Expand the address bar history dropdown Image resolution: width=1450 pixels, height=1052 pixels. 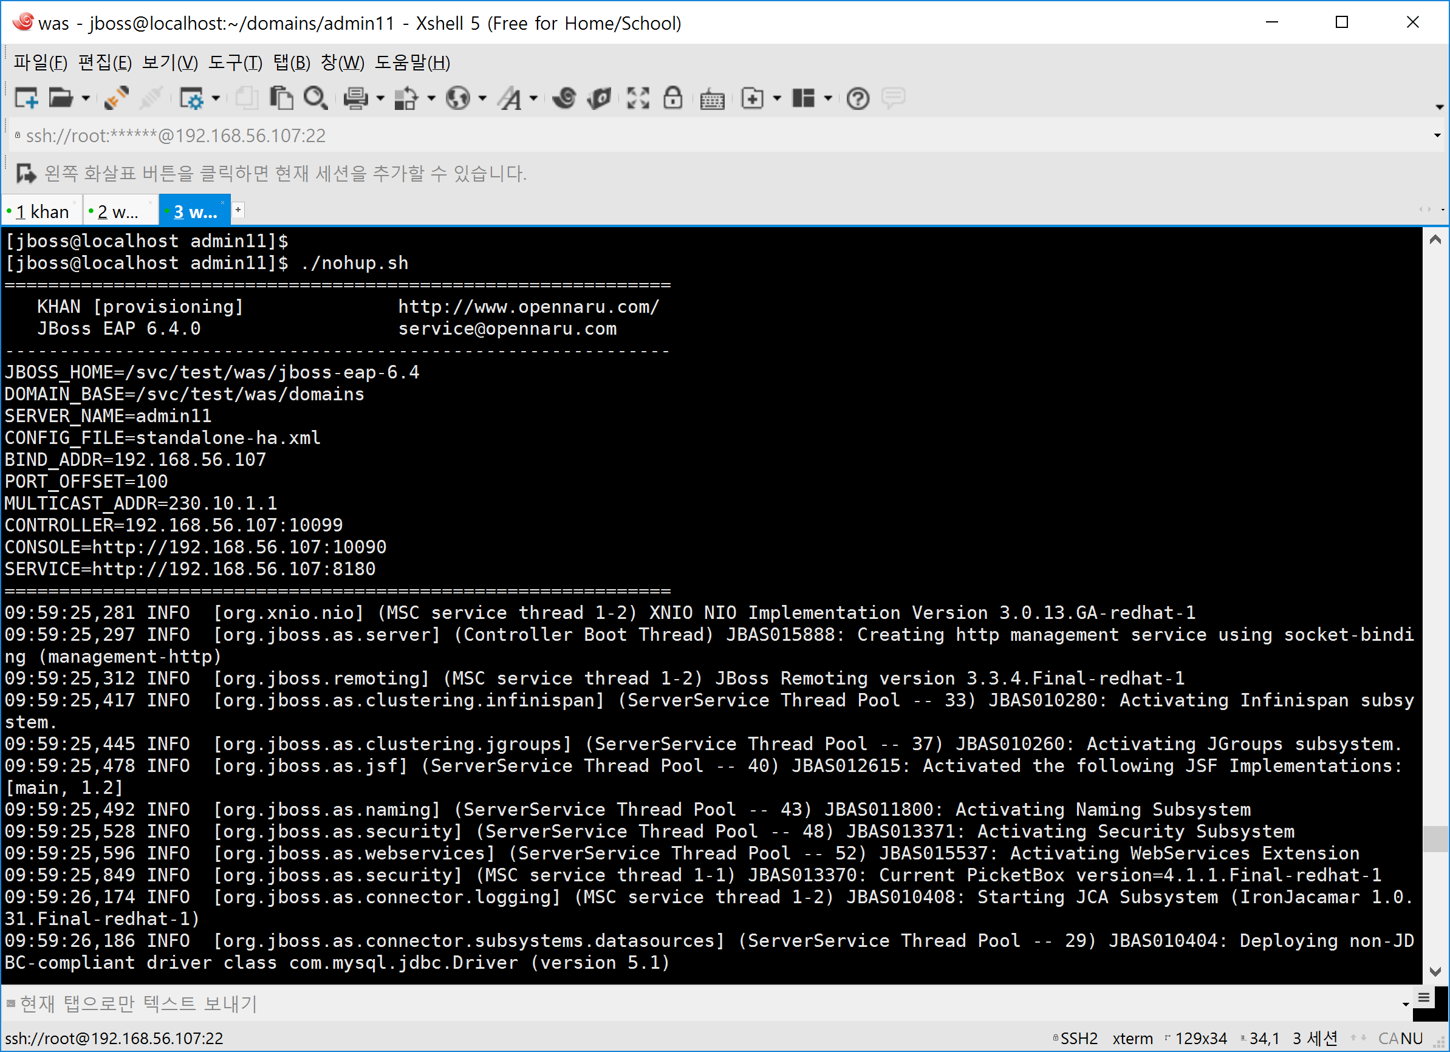pyautogui.click(x=1437, y=135)
